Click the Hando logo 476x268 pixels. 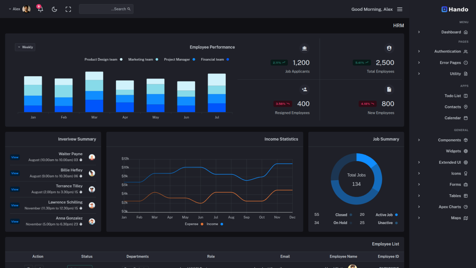[454, 9]
